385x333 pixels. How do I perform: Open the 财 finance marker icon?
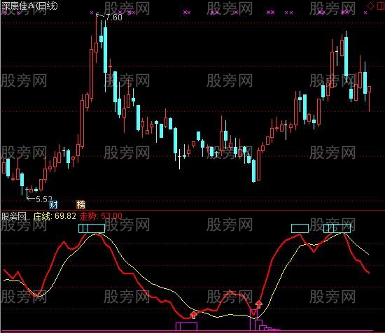point(53,204)
